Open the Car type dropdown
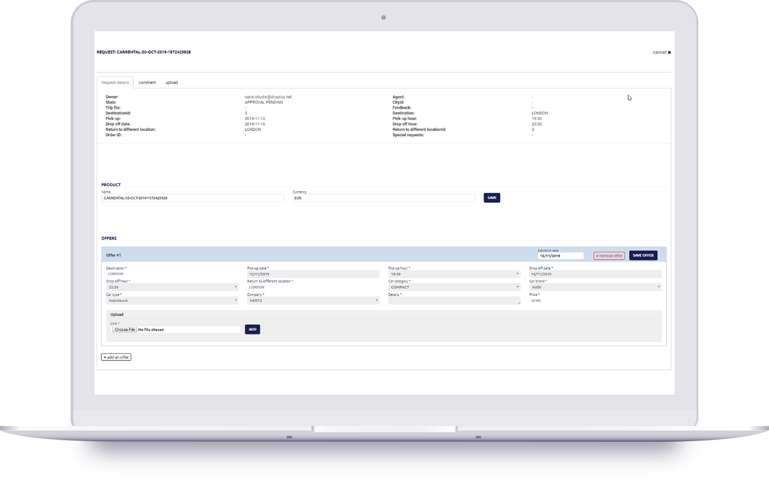769x480 pixels. (x=172, y=301)
